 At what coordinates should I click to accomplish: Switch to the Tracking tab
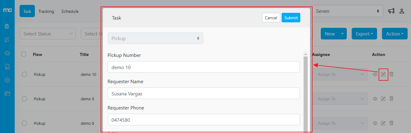point(46,11)
